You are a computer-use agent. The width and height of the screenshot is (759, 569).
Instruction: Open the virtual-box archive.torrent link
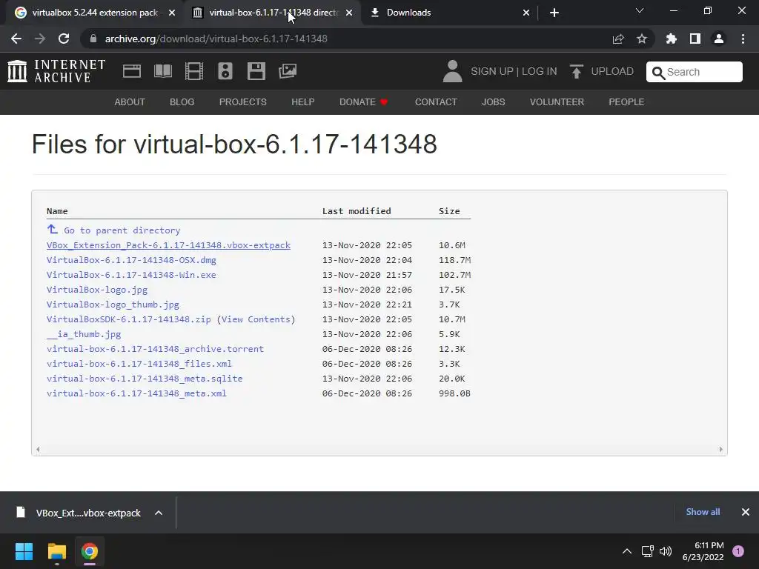point(155,349)
